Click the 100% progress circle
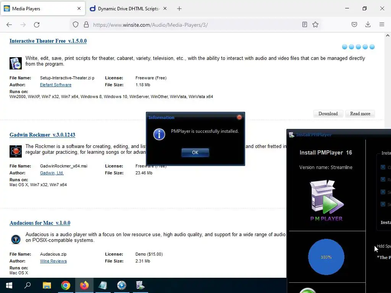Image resolution: width=391 pixels, height=293 pixels. pyautogui.click(x=326, y=257)
